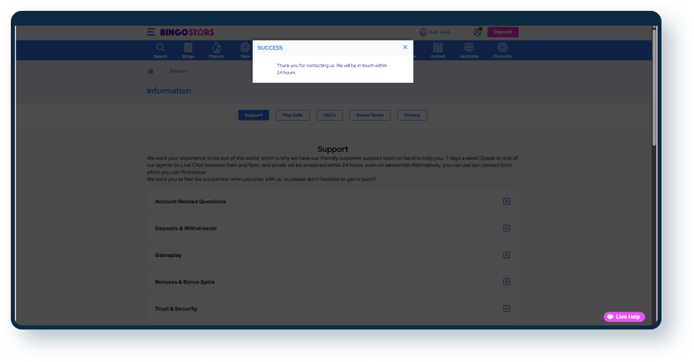
Task: Expand Trust & Security section
Action: [506, 308]
